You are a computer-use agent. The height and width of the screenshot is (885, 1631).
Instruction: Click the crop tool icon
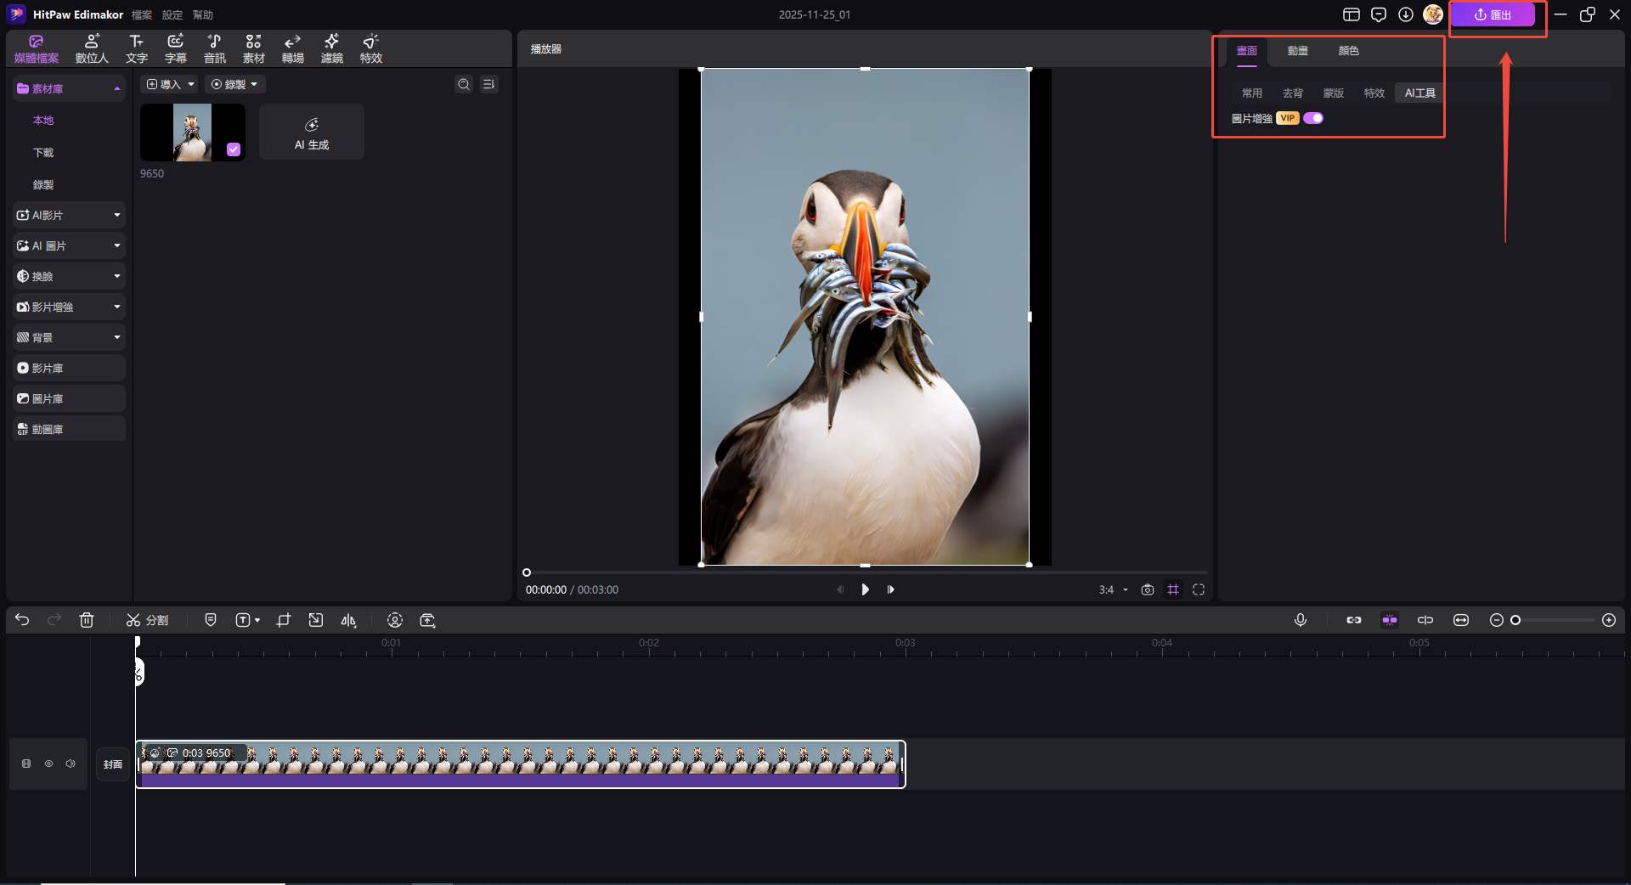pos(284,620)
